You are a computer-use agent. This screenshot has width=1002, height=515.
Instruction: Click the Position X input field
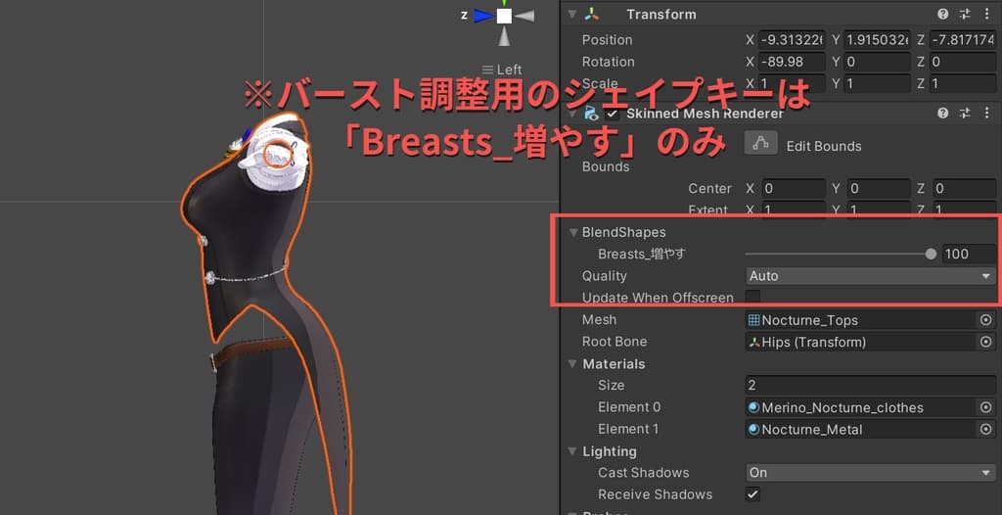pyautogui.click(x=792, y=40)
